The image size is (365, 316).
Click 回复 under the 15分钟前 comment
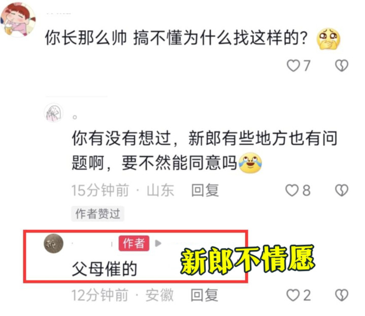205,190
